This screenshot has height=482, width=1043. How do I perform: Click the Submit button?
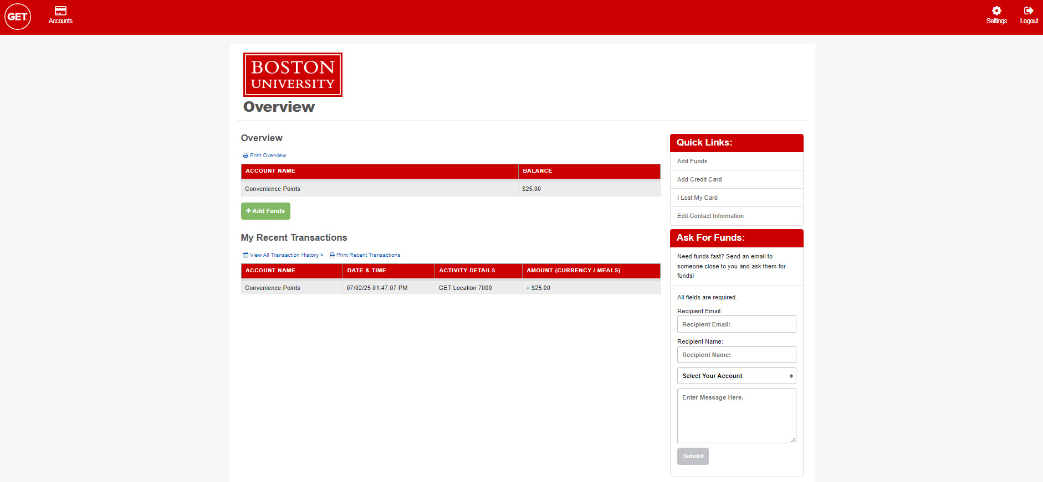[693, 456]
